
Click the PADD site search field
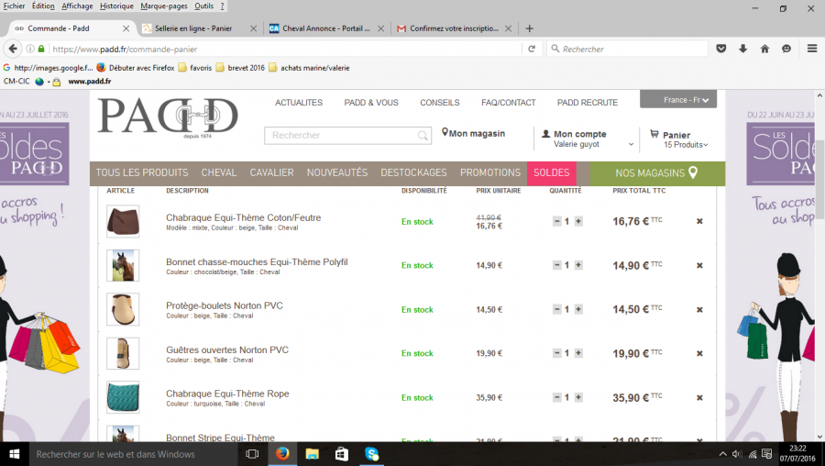pyautogui.click(x=347, y=136)
